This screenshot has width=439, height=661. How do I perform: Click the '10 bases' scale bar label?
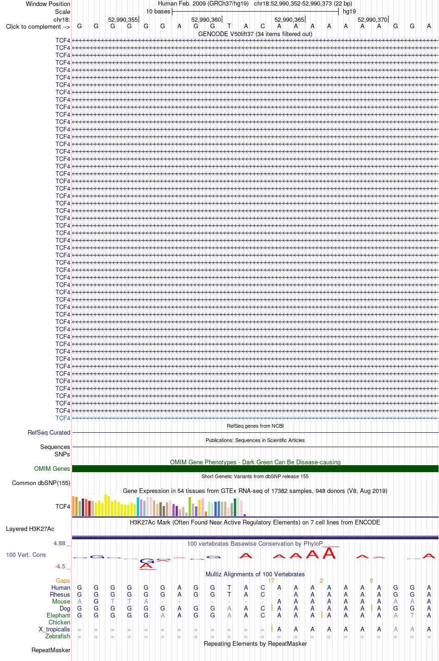(x=158, y=12)
